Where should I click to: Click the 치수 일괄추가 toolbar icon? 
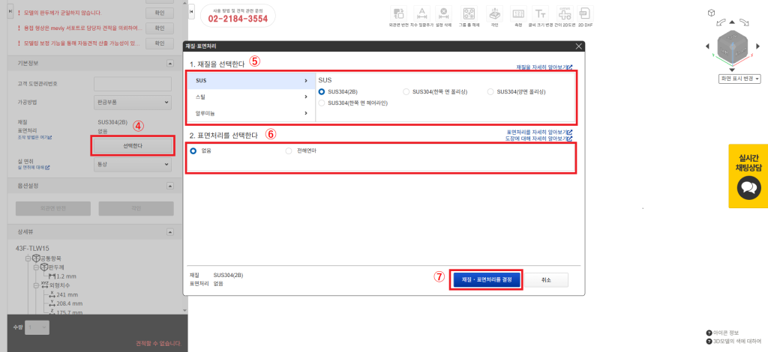421,13
